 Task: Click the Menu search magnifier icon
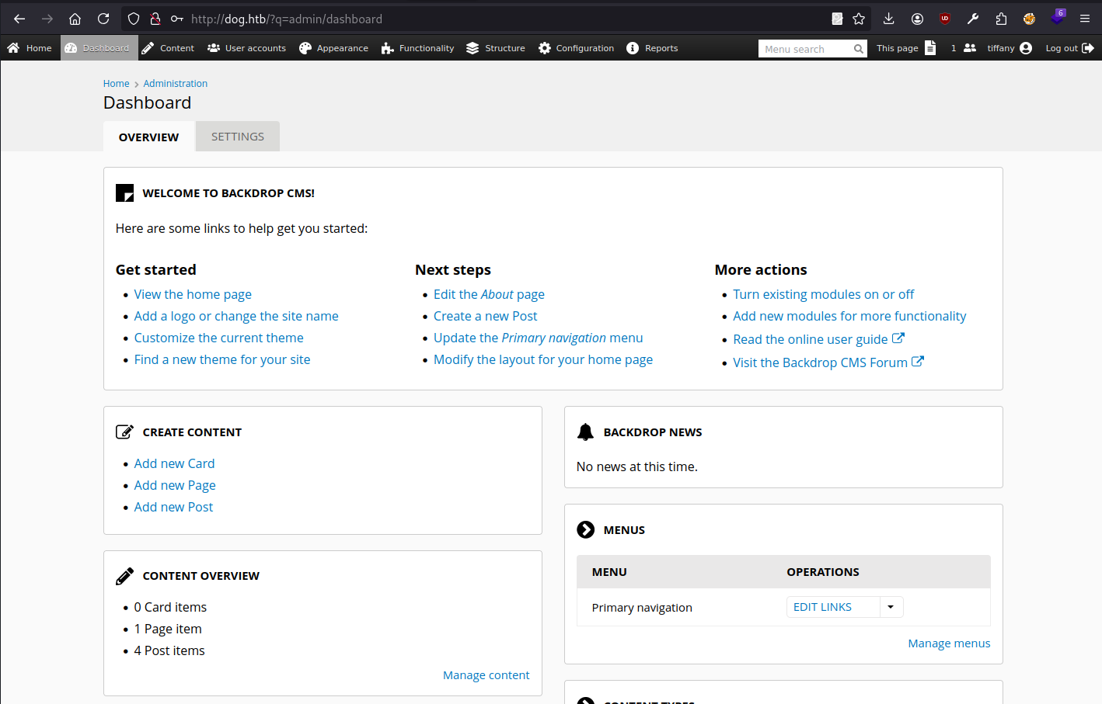tap(858, 49)
